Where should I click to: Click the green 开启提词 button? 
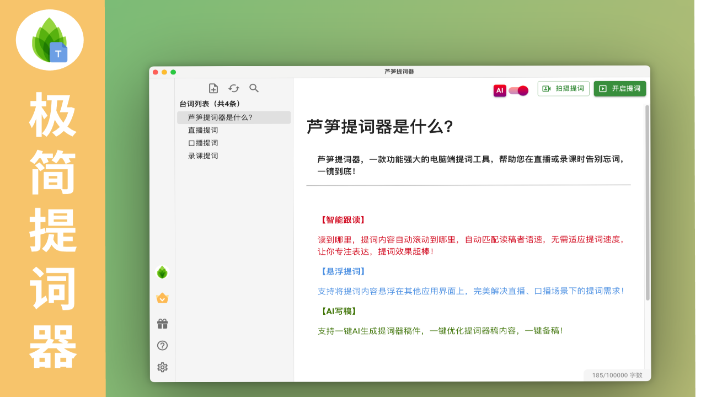click(619, 89)
